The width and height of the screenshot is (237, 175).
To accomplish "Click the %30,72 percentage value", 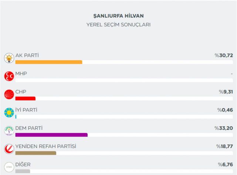I will 223,55.
